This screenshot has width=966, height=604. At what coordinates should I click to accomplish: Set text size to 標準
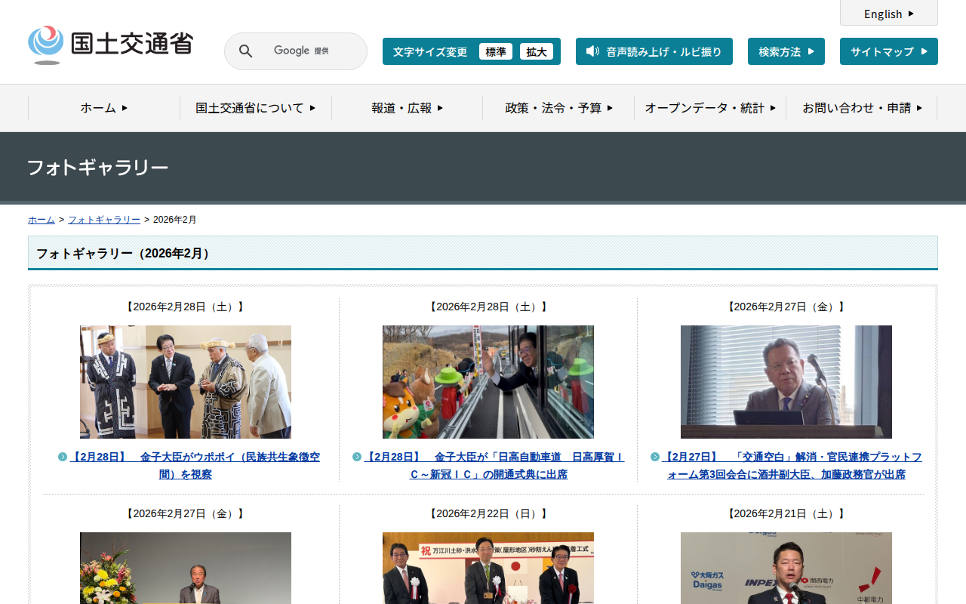(495, 51)
